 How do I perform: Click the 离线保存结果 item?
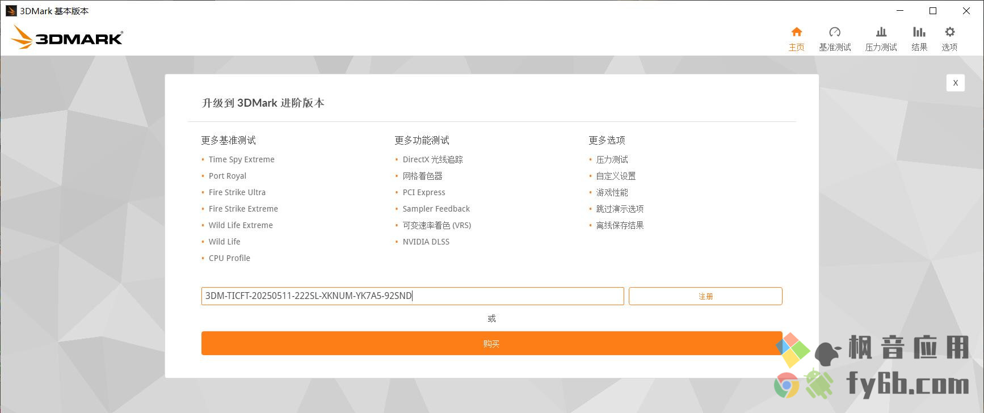tap(620, 225)
